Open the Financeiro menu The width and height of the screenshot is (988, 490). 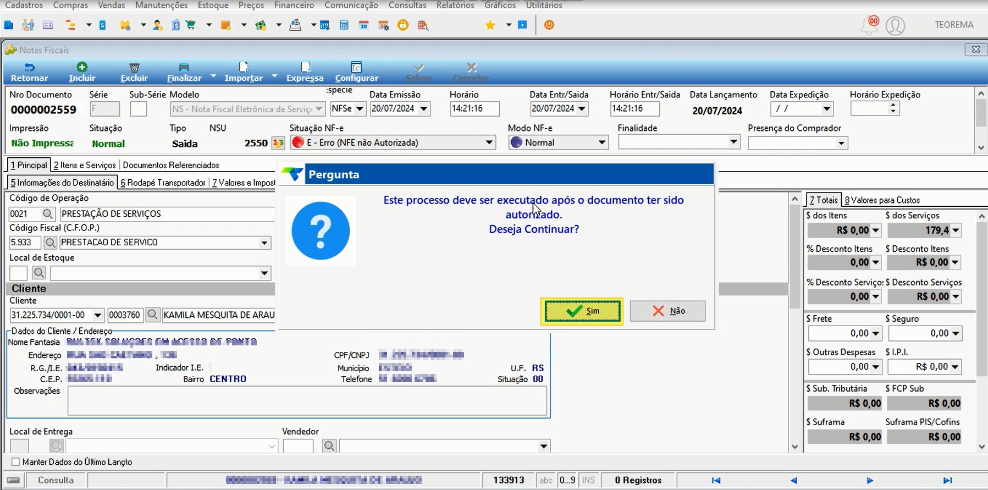point(294,5)
